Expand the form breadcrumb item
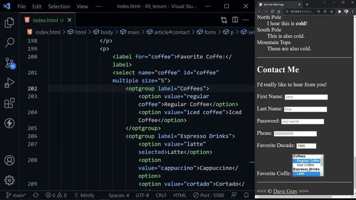Image resolution: width=356 pixels, height=200 pixels. (x=206, y=32)
